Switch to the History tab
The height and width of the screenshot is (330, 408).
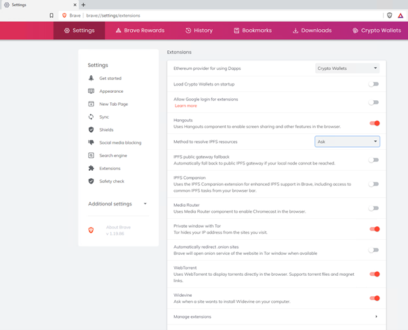(x=199, y=30)
